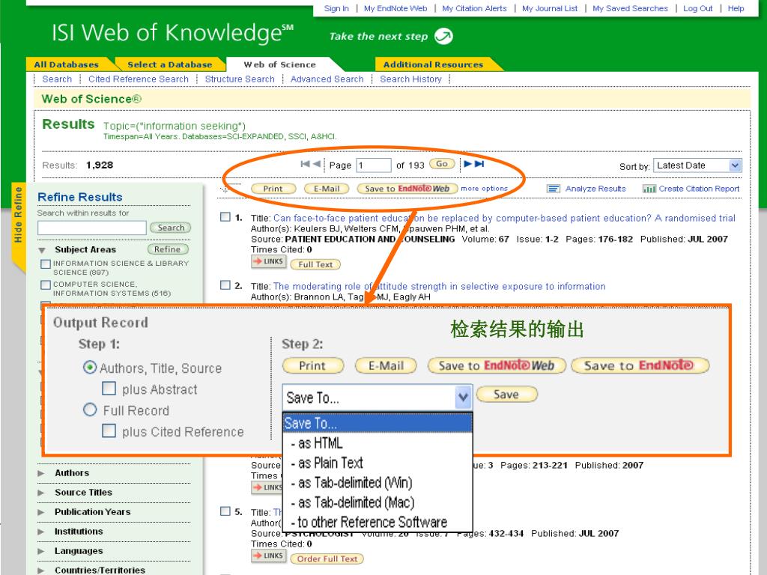Viewport: 767px width, 575px height.
Task: Select the Full Record radio option
Action: tap(90, 410)
